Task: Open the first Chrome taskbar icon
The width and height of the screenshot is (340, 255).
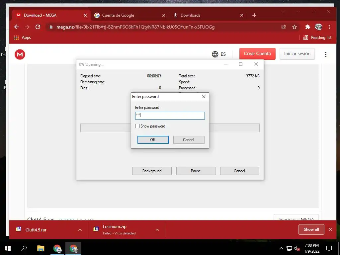Action: 57,248
